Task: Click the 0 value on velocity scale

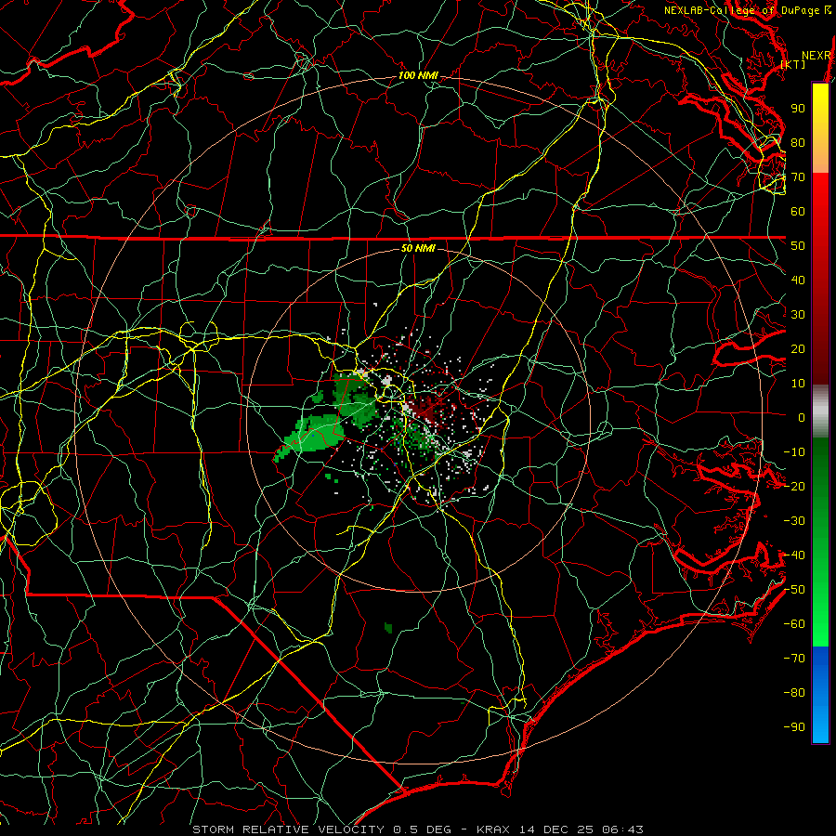Action: (x=802, y=417)
